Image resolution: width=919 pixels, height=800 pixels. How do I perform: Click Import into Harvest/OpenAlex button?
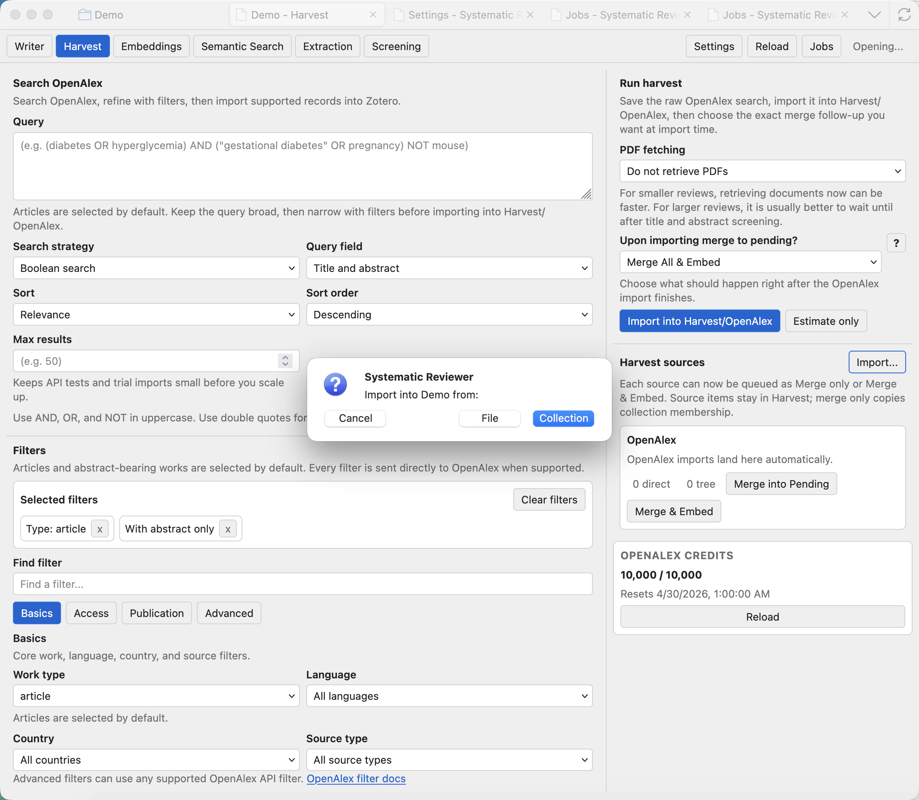700,321
